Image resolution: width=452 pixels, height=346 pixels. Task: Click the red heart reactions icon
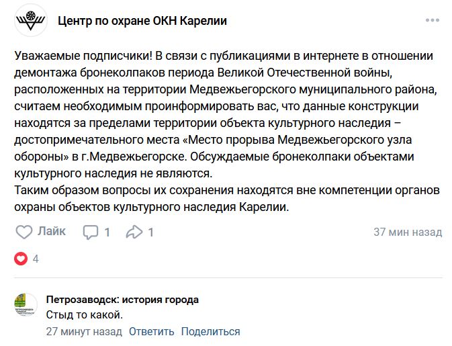tap(21, 259)
